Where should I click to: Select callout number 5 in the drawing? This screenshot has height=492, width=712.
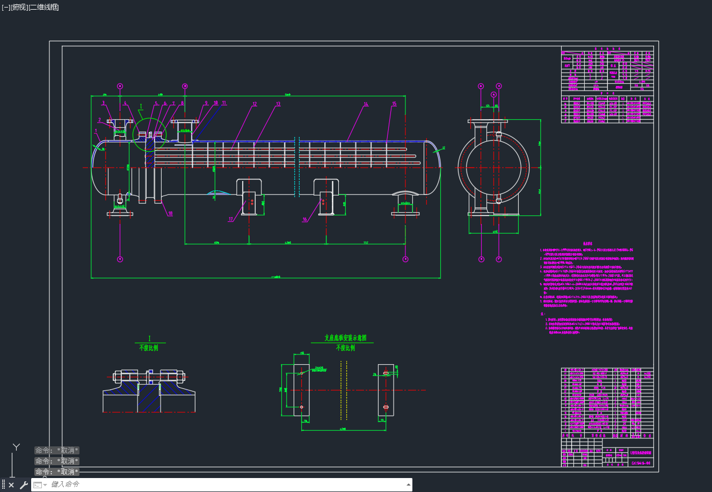coord(156,104)
